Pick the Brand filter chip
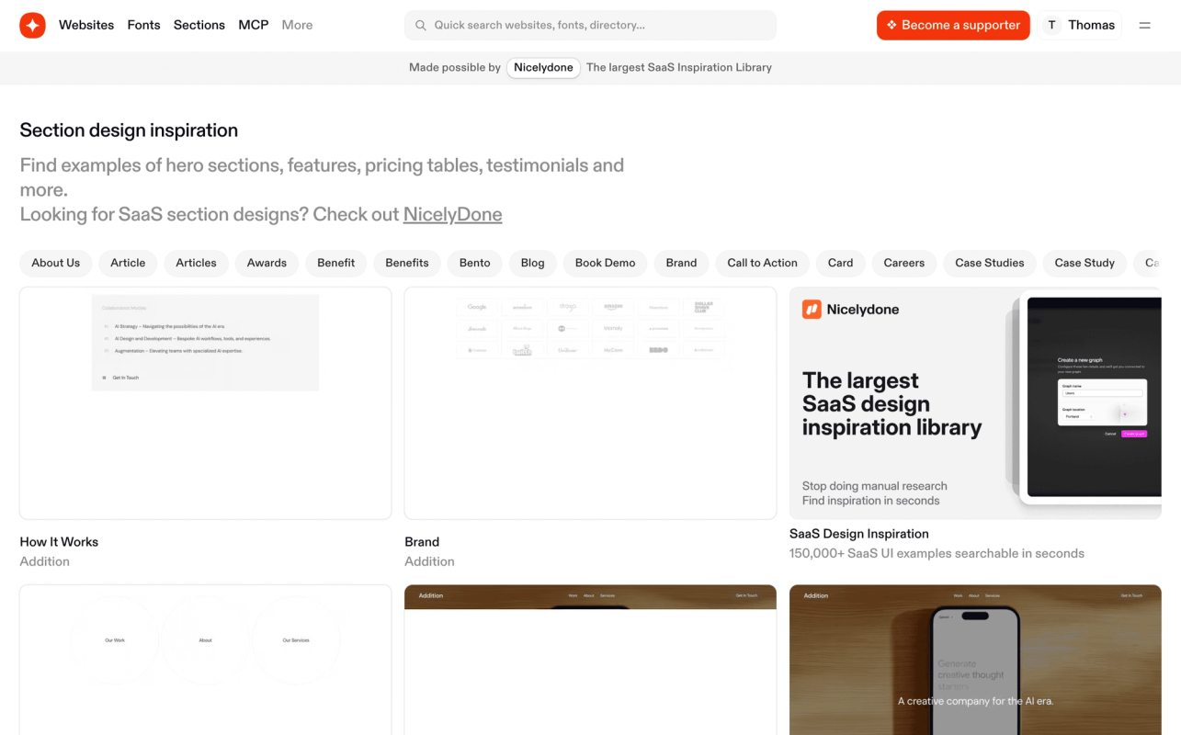The height and width of the screenshot is (735, 1181). click(682, 263)
